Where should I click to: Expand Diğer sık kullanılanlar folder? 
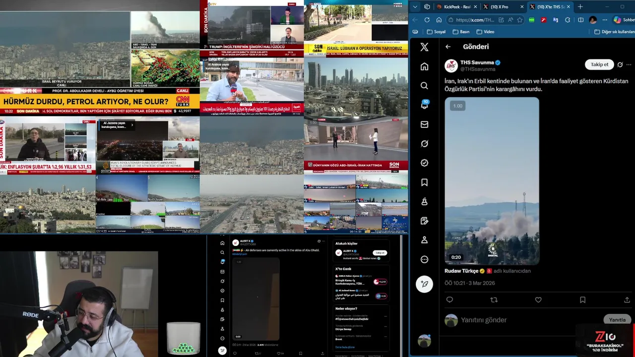pyautogui.click(x=614, y=32)
